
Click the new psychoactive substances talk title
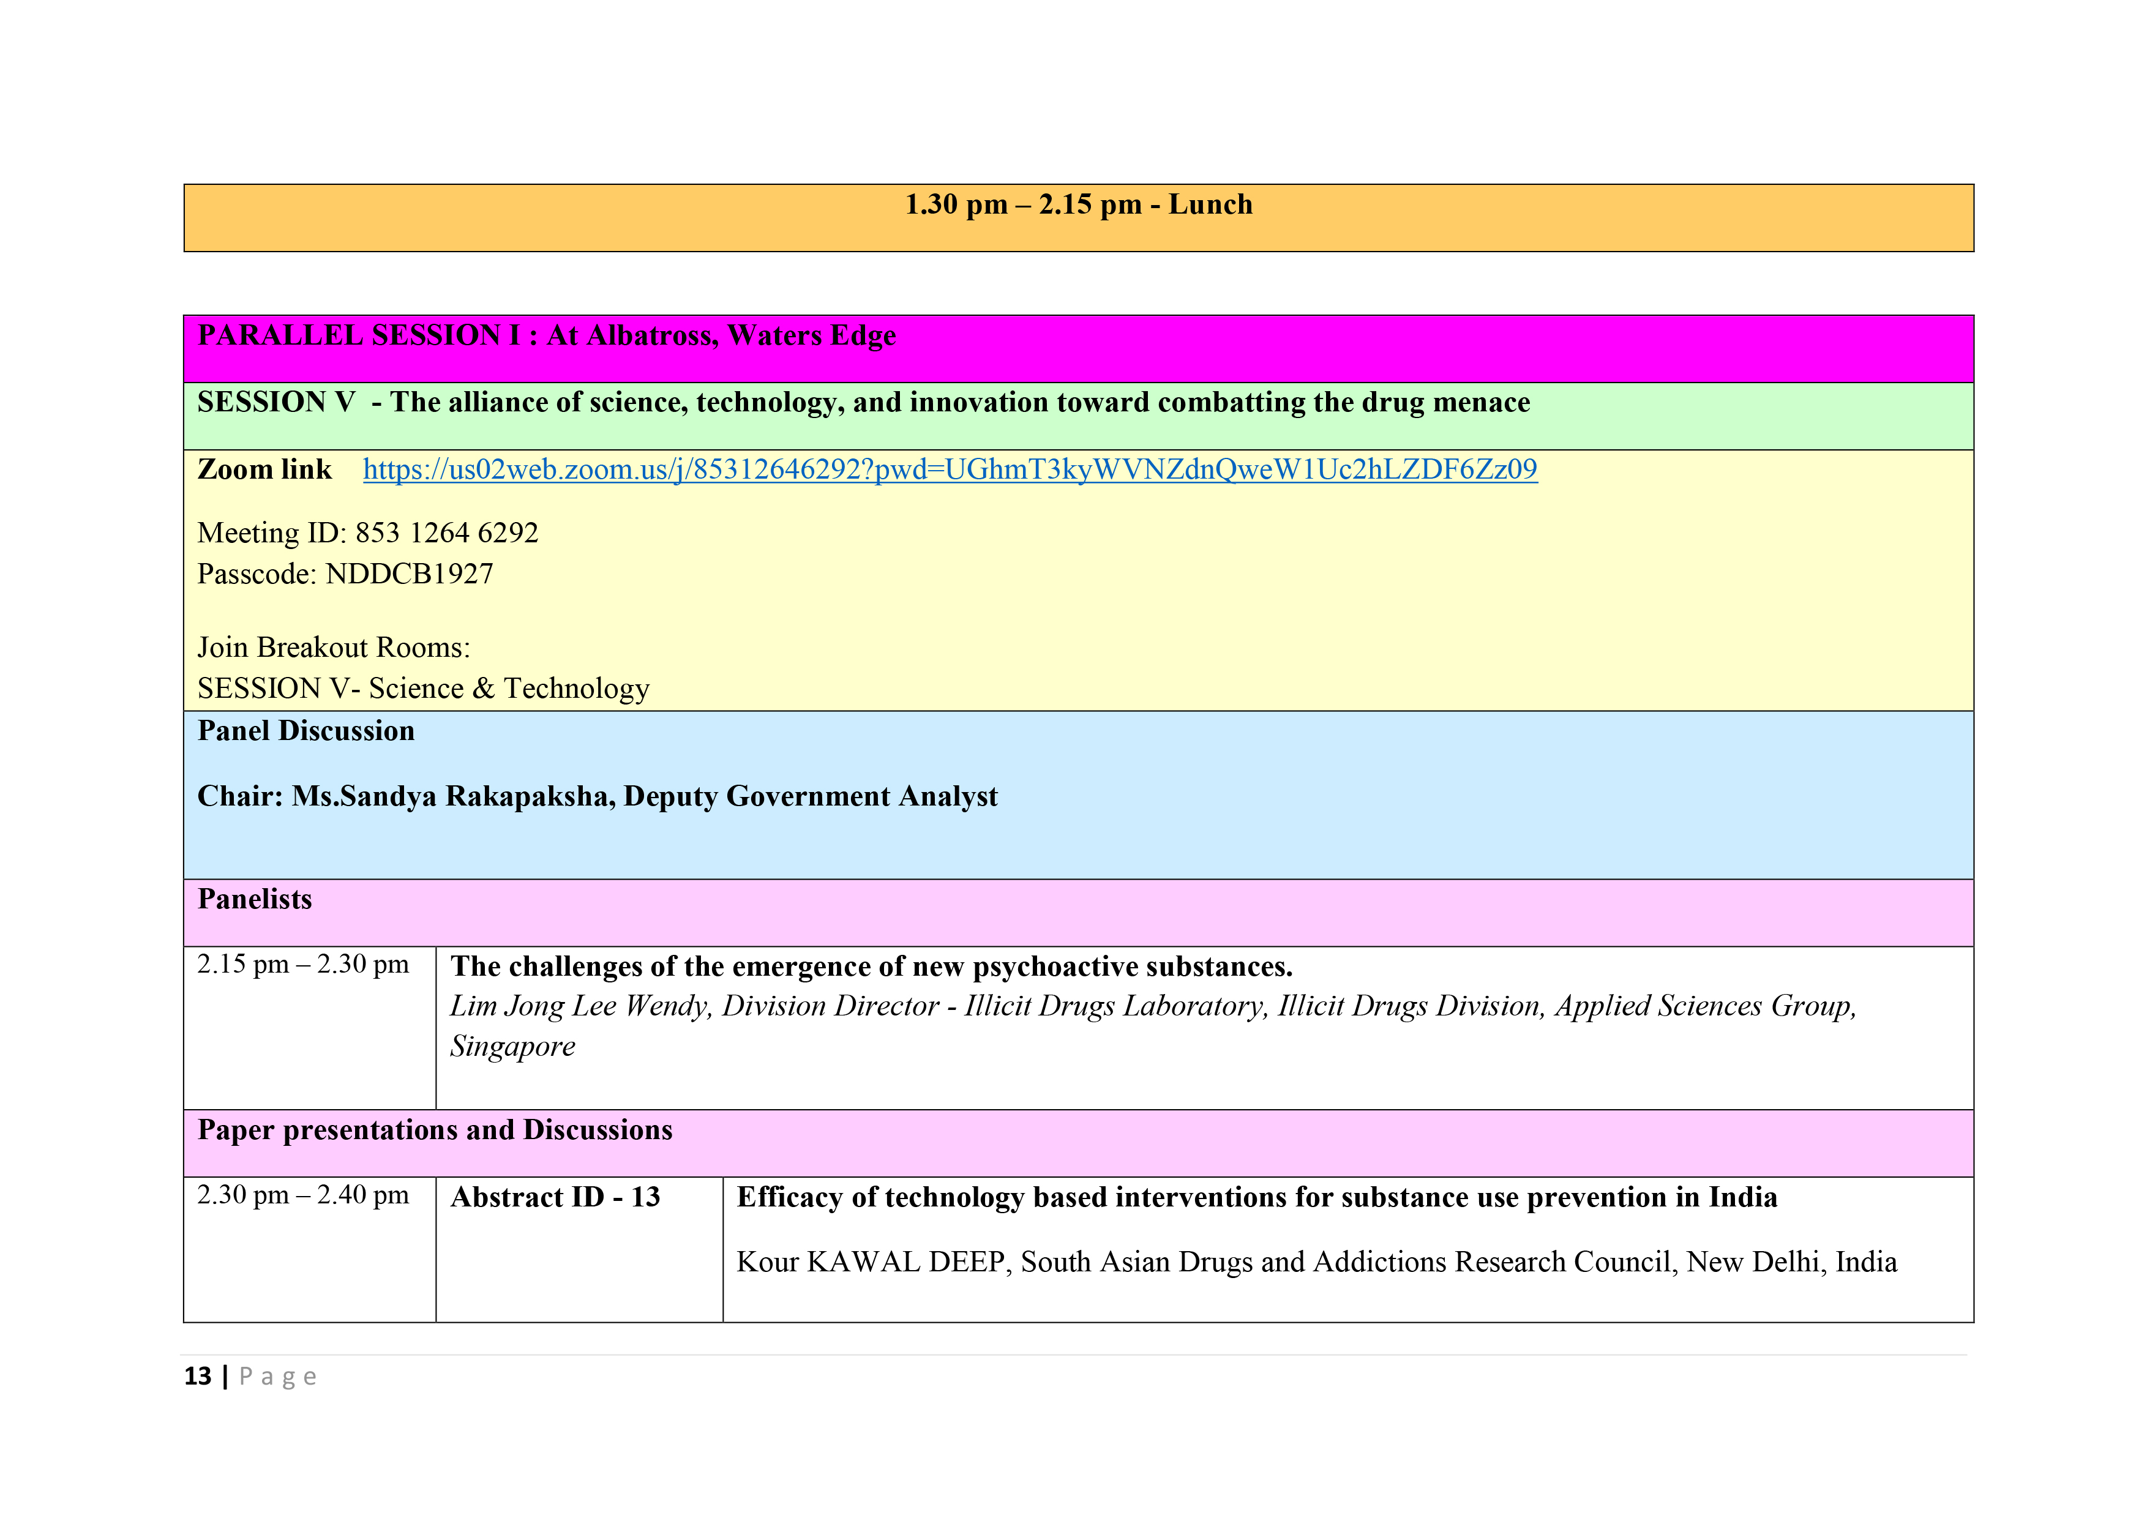pyautogui.click(x=871, y=967)
